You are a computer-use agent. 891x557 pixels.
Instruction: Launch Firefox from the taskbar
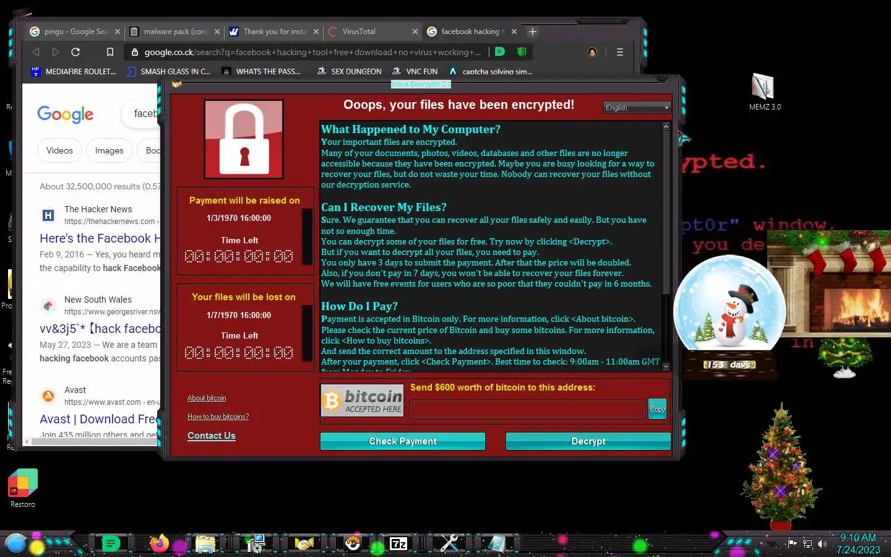click(x=159, y=544)
